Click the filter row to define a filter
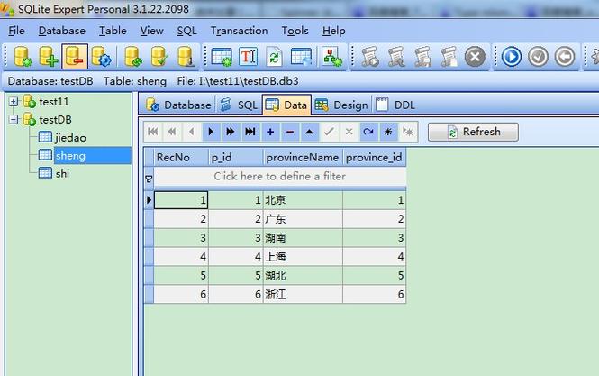 coord(279,177)
